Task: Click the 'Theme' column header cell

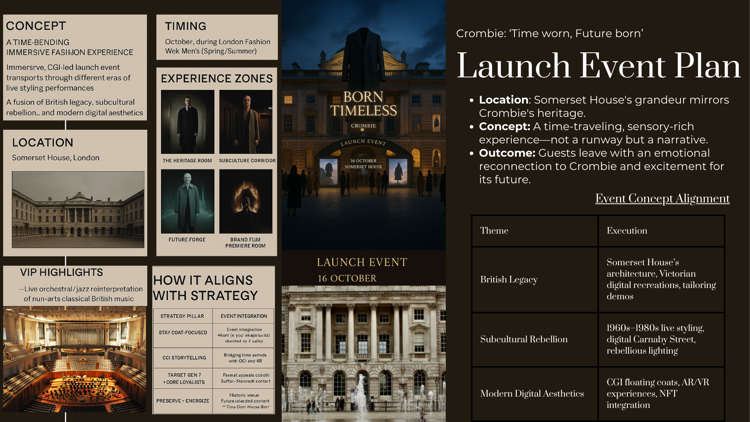Action: pyautogui.click(x=534, y=231)
